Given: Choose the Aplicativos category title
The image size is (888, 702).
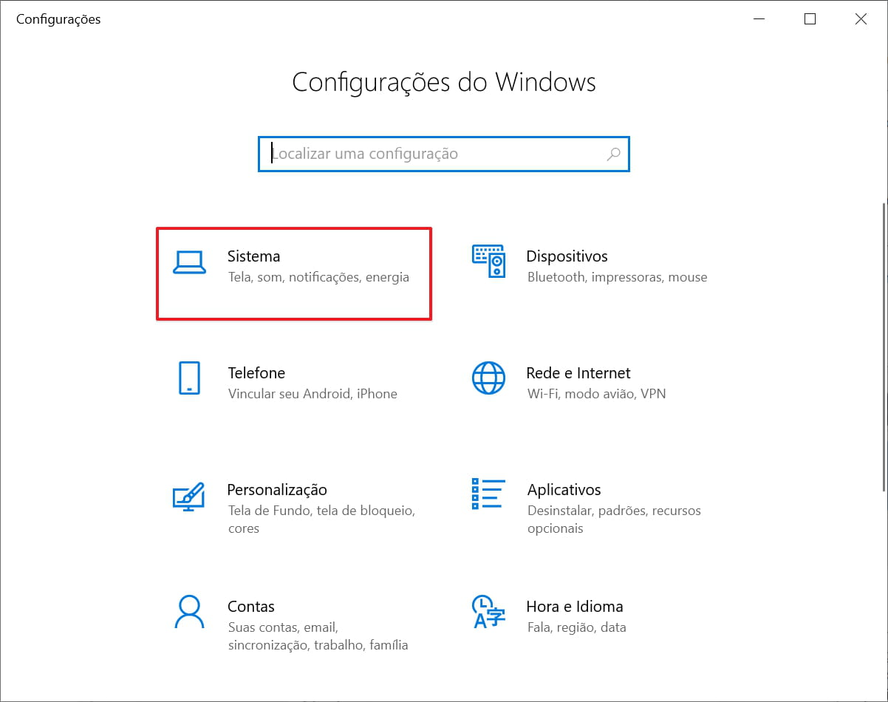Looking at the screenshot, I should (564, 490).
